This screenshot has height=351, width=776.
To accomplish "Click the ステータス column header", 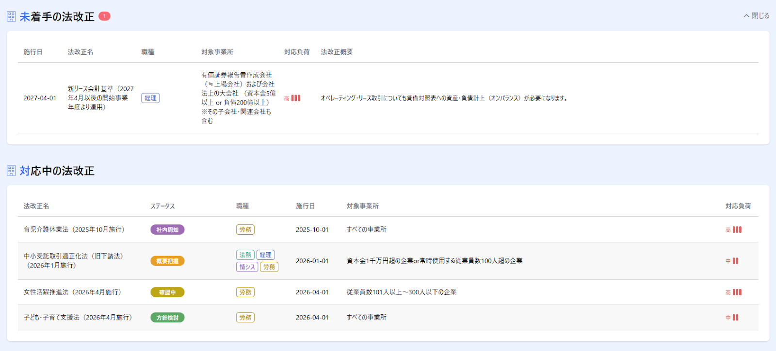I will 162,206.
